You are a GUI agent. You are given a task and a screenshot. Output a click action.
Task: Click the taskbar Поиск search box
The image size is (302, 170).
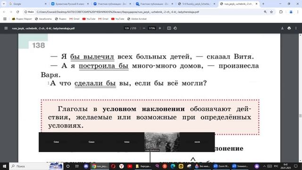[x=36, y=166]
